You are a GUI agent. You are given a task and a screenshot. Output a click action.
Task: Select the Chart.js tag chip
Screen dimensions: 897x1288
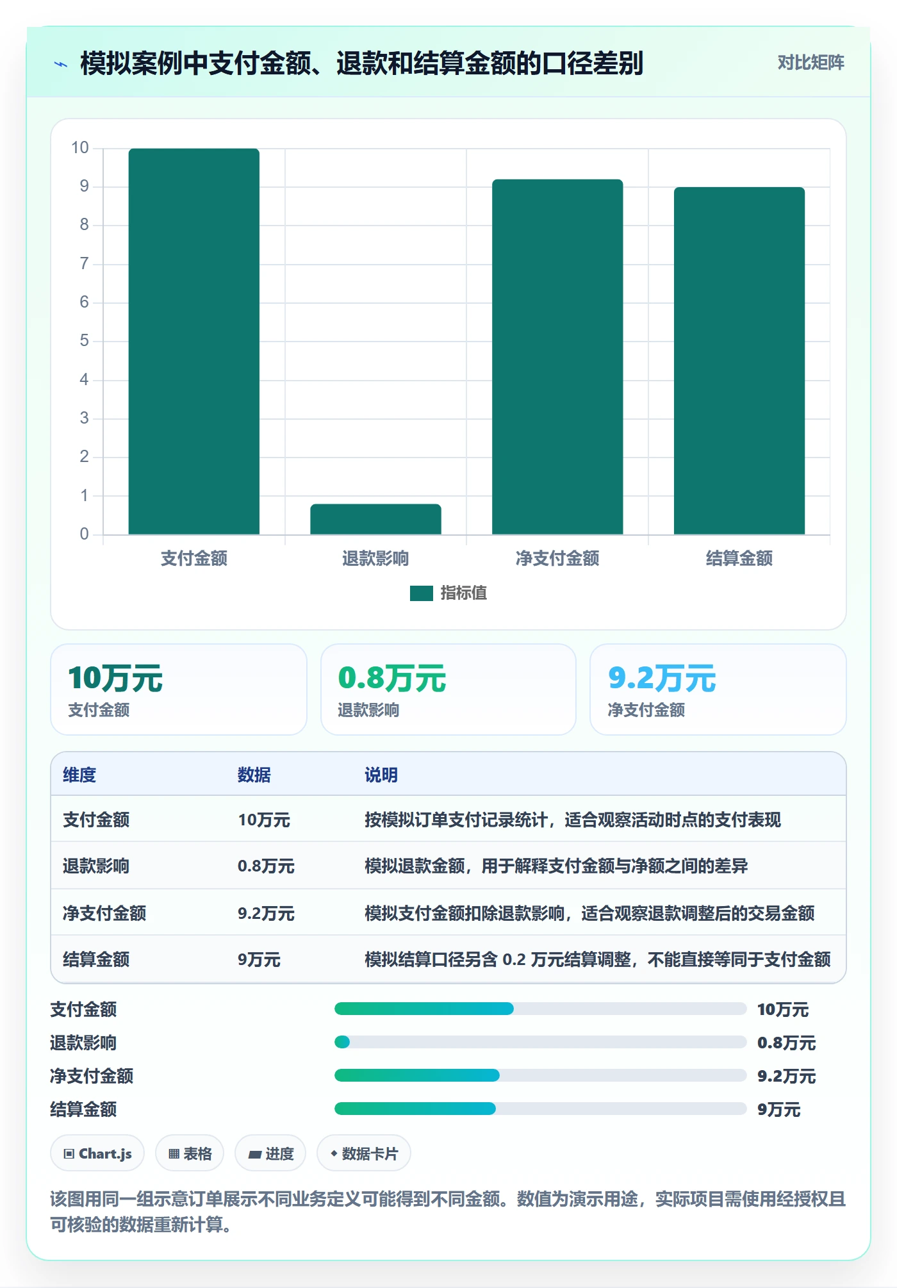pyautogui.click(x=97, y=1153)
